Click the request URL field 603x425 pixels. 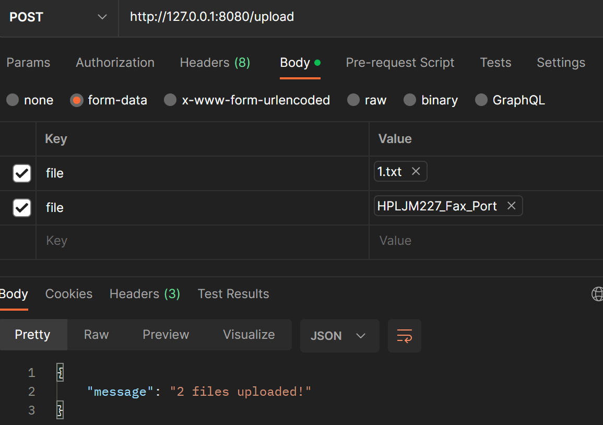pos(360,17)
